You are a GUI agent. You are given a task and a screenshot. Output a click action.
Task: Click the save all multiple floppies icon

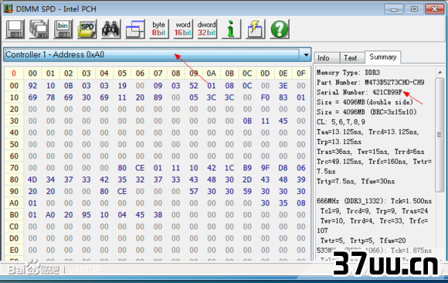pyautogui.click(x=39, y=29)
